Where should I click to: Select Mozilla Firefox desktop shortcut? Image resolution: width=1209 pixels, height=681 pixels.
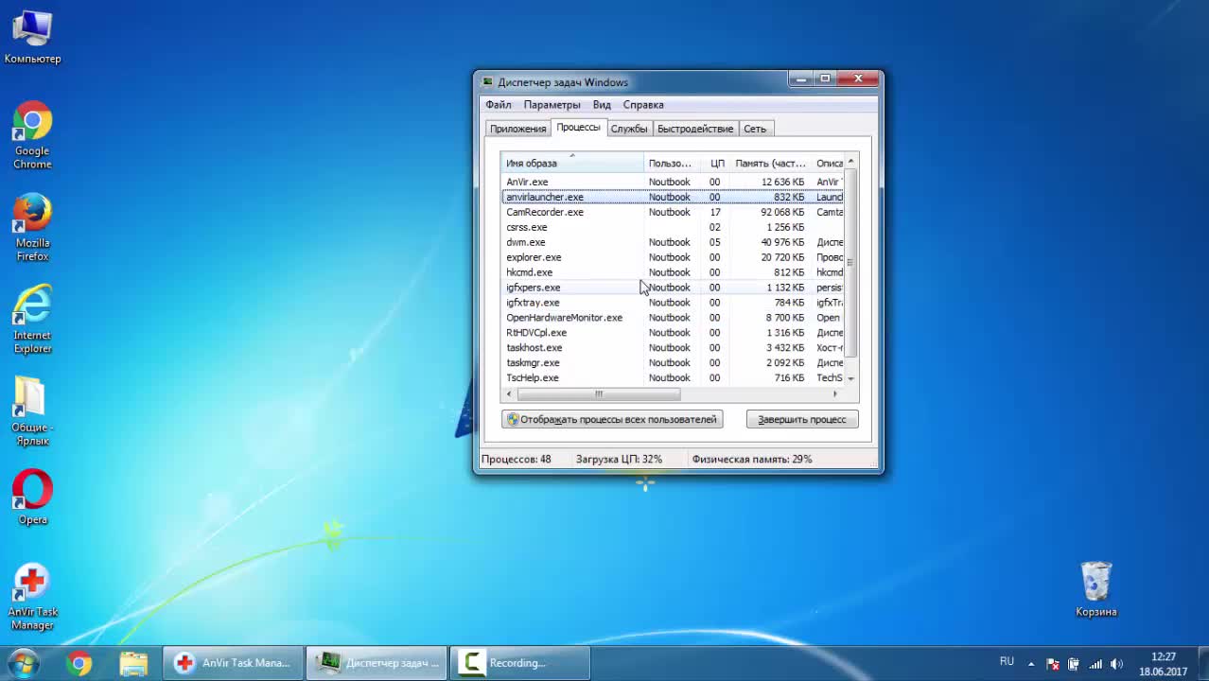point(32,228)
